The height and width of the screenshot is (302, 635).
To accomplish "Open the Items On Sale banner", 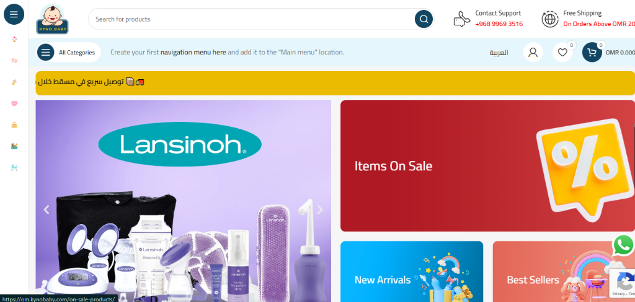I will (x=487, y=166).
